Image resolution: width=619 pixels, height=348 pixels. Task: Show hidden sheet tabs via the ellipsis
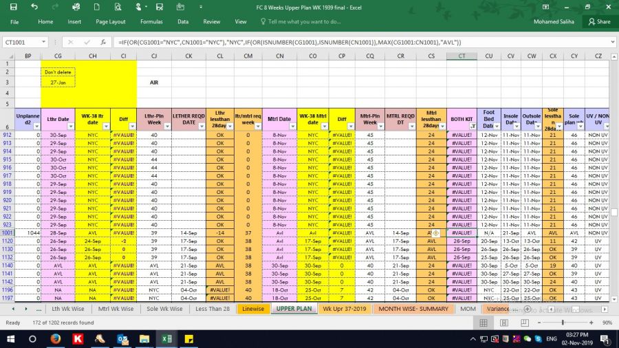pos(39,309)
